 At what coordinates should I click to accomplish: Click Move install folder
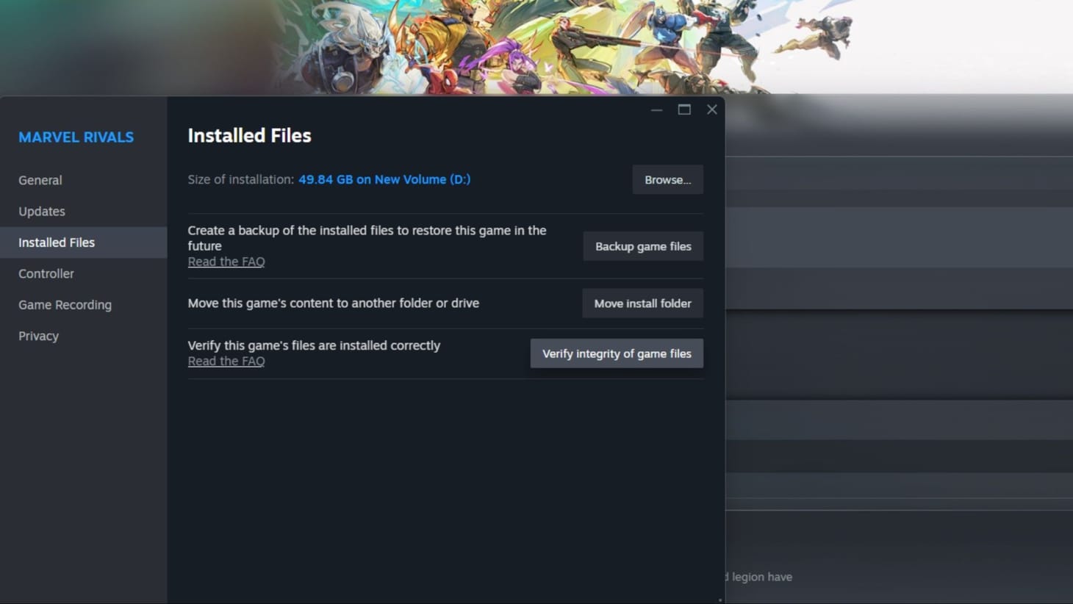tap(642, 303)
